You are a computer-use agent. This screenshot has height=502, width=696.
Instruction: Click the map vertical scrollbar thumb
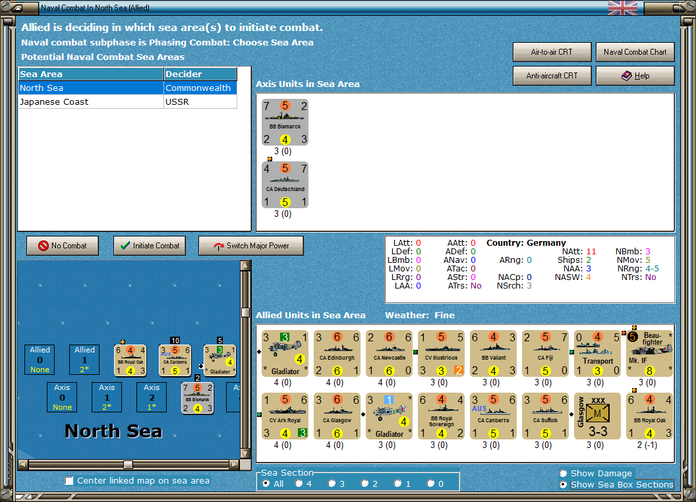coord(245,312)
